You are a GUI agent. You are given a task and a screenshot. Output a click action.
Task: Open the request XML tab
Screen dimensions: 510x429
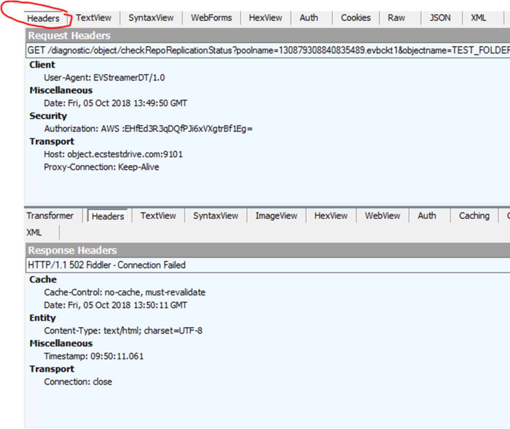(x=479, y=18)
